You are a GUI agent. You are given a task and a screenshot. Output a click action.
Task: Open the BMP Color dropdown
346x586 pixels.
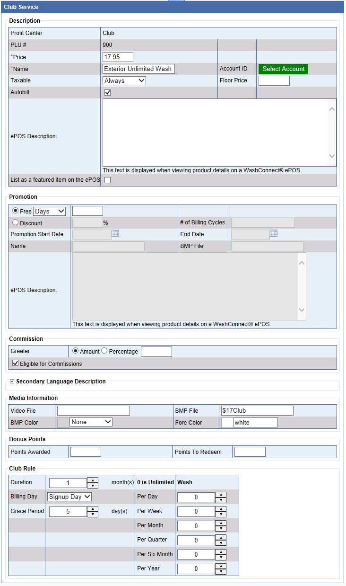(91, 422)
